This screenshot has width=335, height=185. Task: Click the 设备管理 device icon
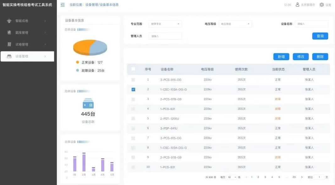pos(9,56)
